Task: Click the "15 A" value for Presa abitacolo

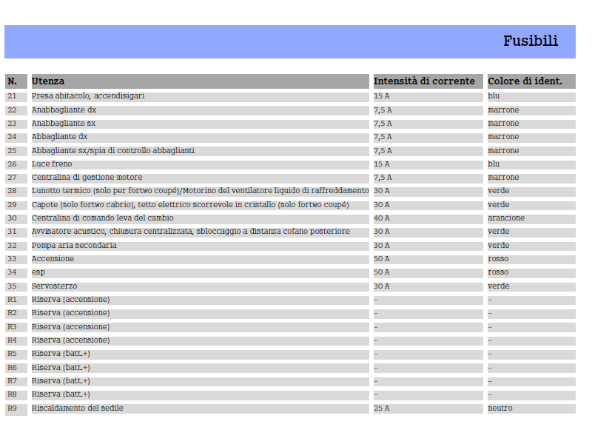Action: click(382, 96)
